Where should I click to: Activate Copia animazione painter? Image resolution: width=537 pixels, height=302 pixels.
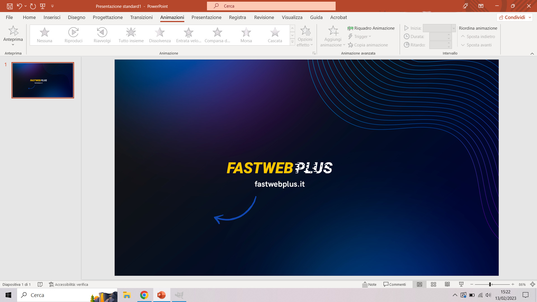[x=368, y=45]
